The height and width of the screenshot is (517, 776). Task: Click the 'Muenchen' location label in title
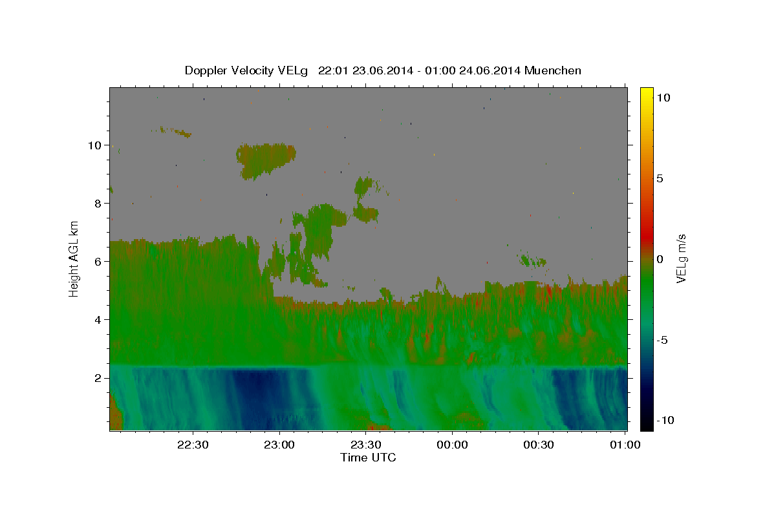(x=553, y=70)
